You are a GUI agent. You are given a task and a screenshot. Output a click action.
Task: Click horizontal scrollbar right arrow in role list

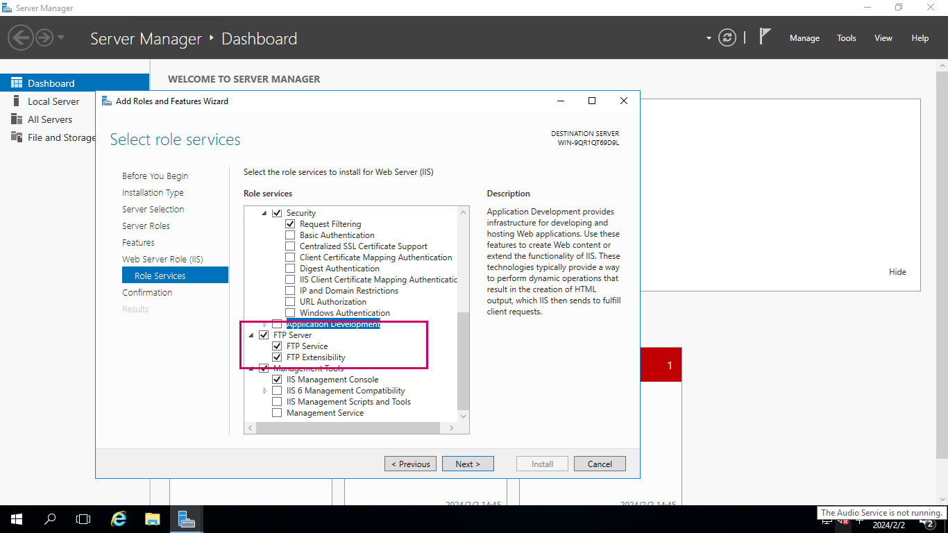(x=452, y=428)
